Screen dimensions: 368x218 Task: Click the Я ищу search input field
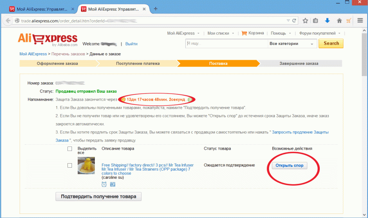click(227, 44)
